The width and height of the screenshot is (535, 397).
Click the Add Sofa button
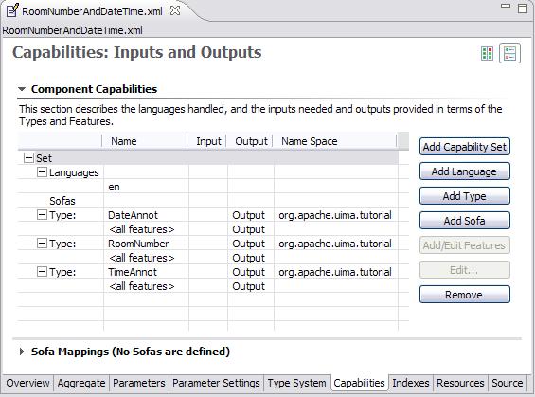(x=465, y=221)
